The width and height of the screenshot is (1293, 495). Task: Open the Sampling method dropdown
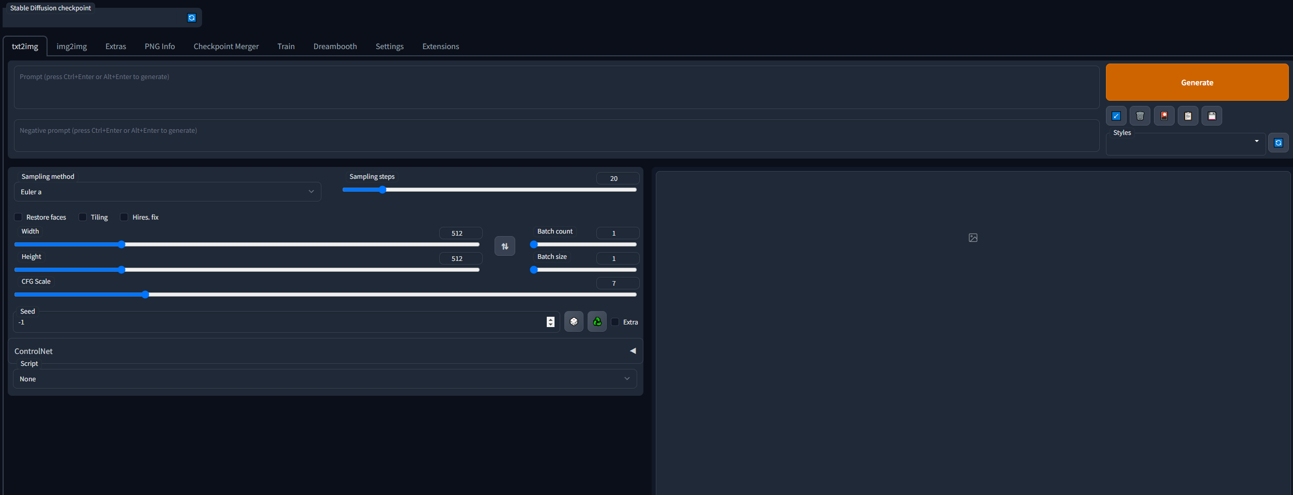pyautogui.click(x=167, y=192)
